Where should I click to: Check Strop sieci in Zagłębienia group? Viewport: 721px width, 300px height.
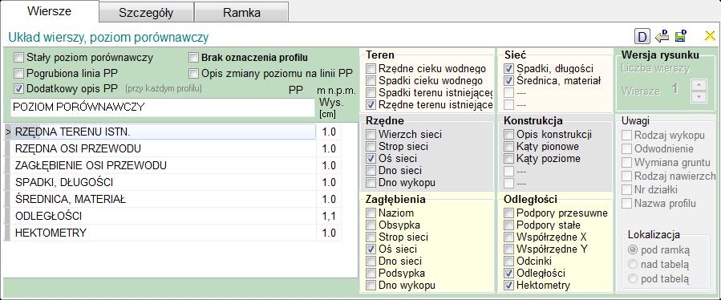click(x=371, y=237)
